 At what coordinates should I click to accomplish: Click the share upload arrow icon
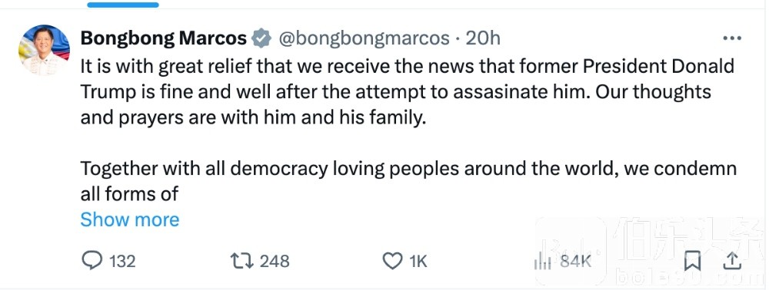(732, 261)
